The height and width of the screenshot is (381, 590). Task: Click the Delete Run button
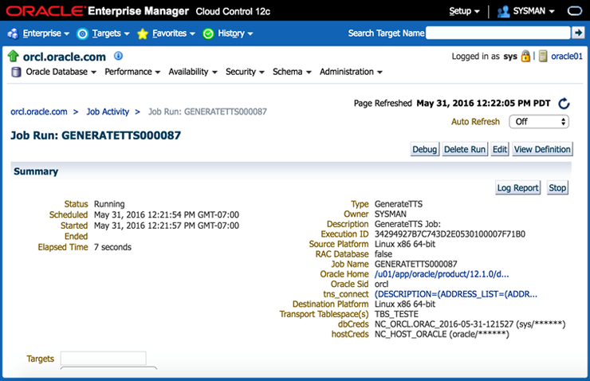(x=465, y=149)
